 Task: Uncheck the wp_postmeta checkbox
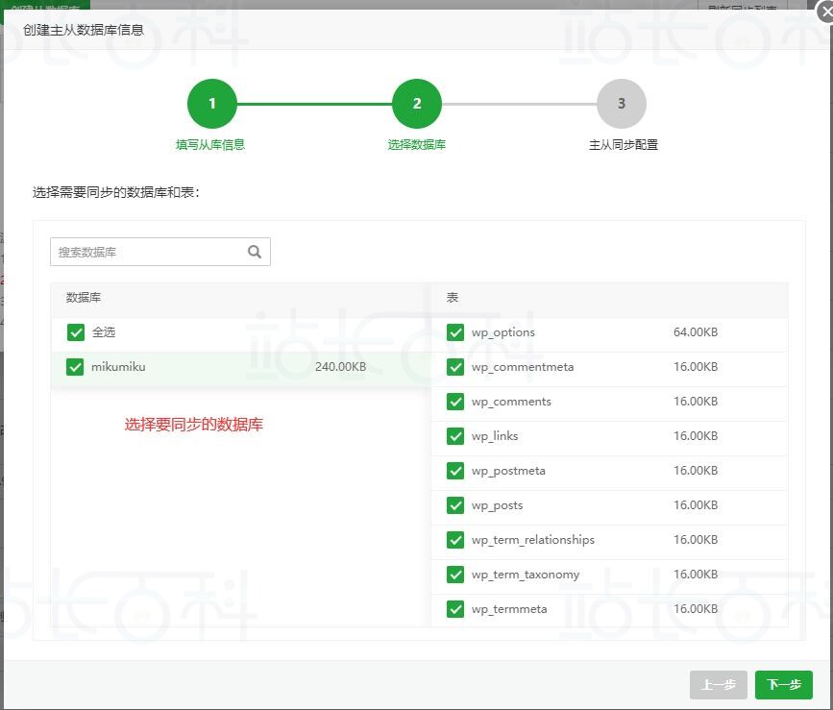455,471
